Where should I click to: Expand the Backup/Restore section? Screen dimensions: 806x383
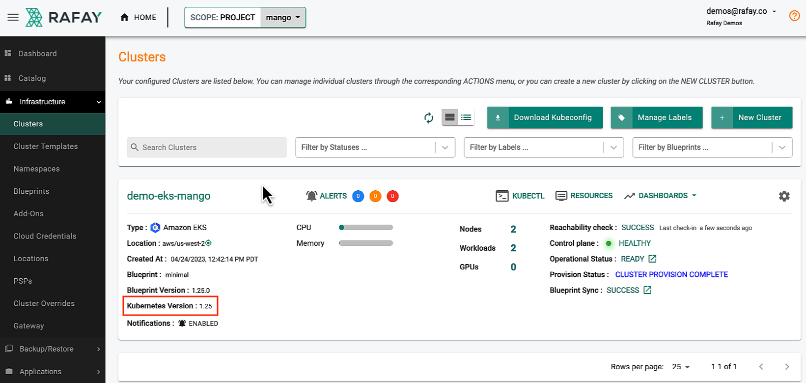(x=53, y=349)
